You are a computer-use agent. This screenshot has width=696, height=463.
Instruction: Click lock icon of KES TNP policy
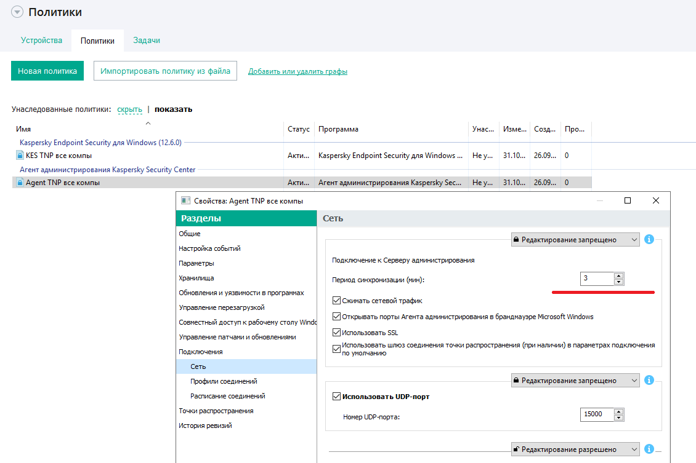pos(20,156)
